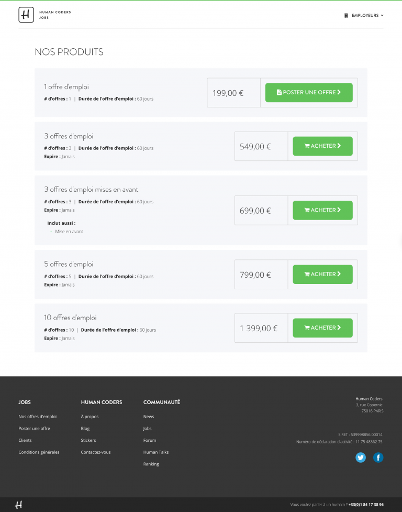The image size is (402, 512).
Task: Click the small H logo in footer bar
Action: (19, 505)
